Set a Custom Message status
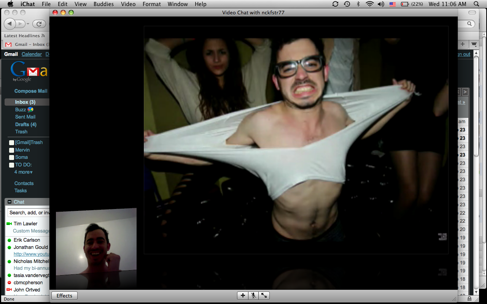Image resolution: width=487 pixels, height=304 pixels. [x=31, y=231]
